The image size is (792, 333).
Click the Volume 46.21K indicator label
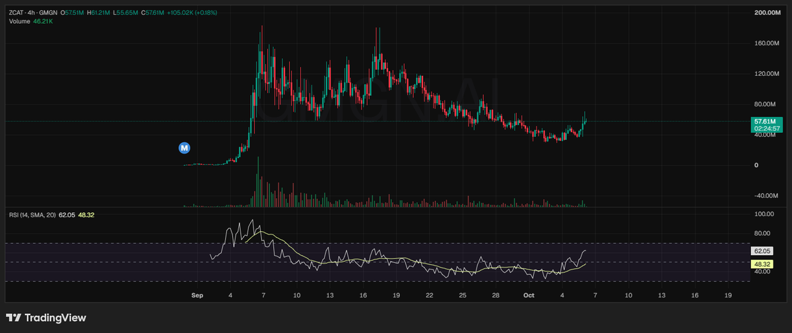31,22
